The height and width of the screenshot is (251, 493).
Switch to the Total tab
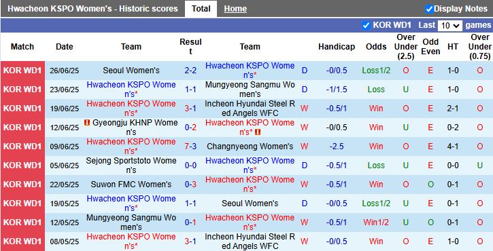(x=201, y=9)
